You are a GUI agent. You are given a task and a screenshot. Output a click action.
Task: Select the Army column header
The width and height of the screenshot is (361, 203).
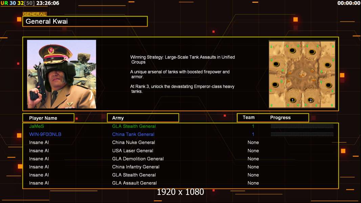[143, 118]
